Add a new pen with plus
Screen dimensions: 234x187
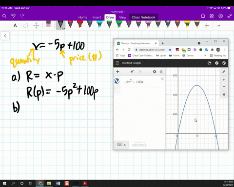coord(207,25)
